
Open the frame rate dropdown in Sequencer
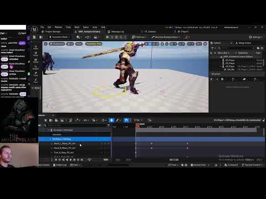point(138,121)
